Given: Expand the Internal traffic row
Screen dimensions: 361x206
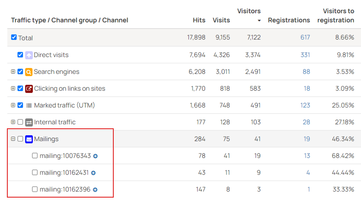Looking at the screenshot, I should point(13,122).
